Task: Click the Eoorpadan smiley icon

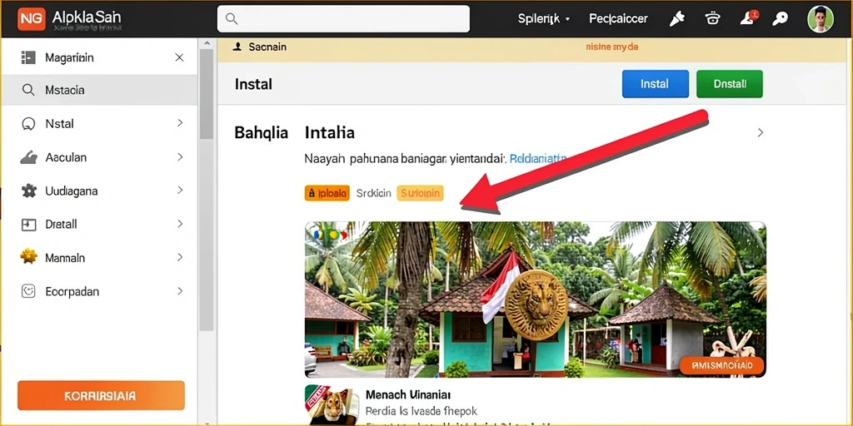Action: click(x=28, y=291)
